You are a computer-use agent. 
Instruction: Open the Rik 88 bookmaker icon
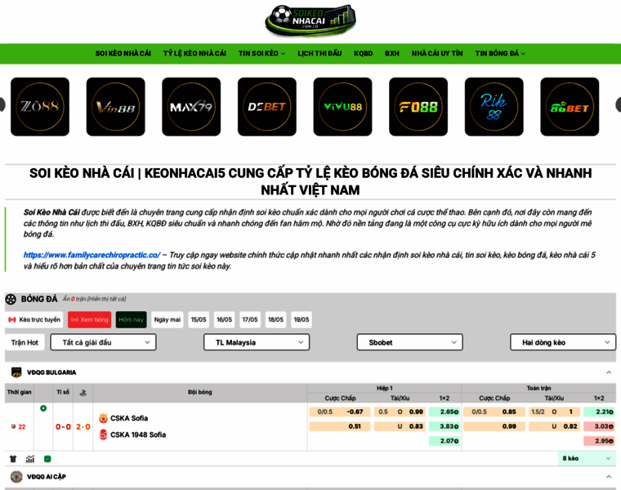494,107
